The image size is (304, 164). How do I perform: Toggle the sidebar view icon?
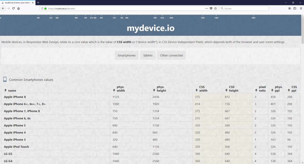click(x=295, y=8)
